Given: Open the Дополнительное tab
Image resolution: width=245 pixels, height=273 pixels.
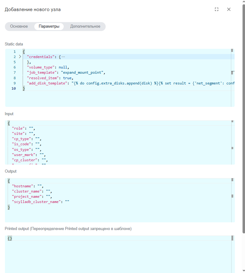Looking at the screenshot, I should [x=85, y=26].
